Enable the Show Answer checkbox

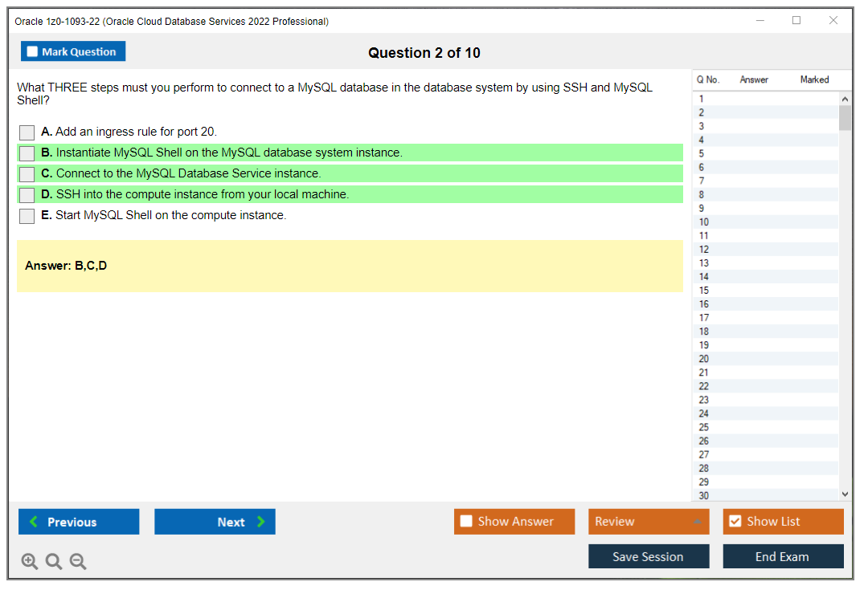pos(466,521)
